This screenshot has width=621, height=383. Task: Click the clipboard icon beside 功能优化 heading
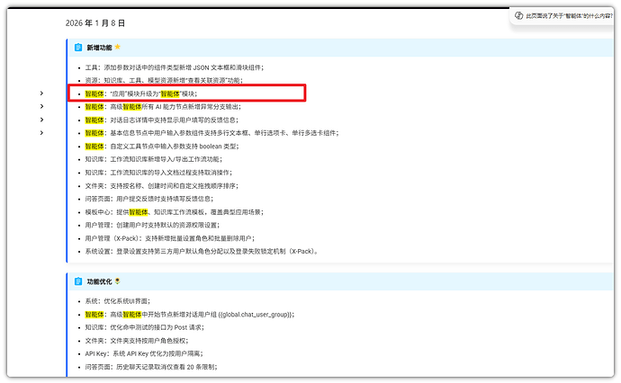tap(77, 281)
